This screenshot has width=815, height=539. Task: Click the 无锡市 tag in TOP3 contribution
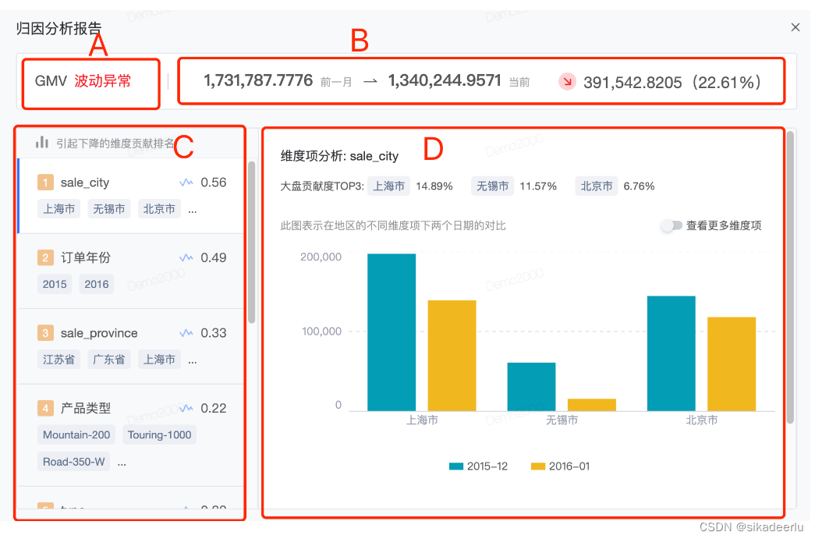tap(493, 186)
